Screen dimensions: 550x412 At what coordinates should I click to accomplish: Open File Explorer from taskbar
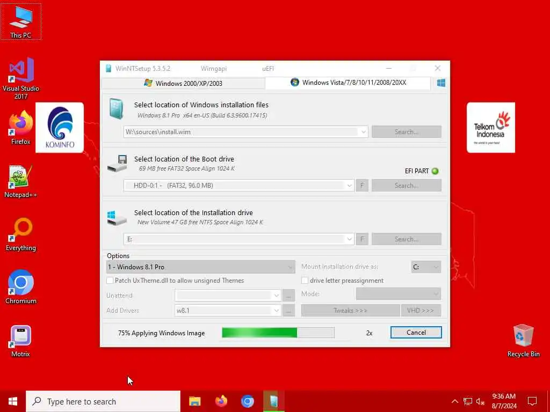click(194, 401)
